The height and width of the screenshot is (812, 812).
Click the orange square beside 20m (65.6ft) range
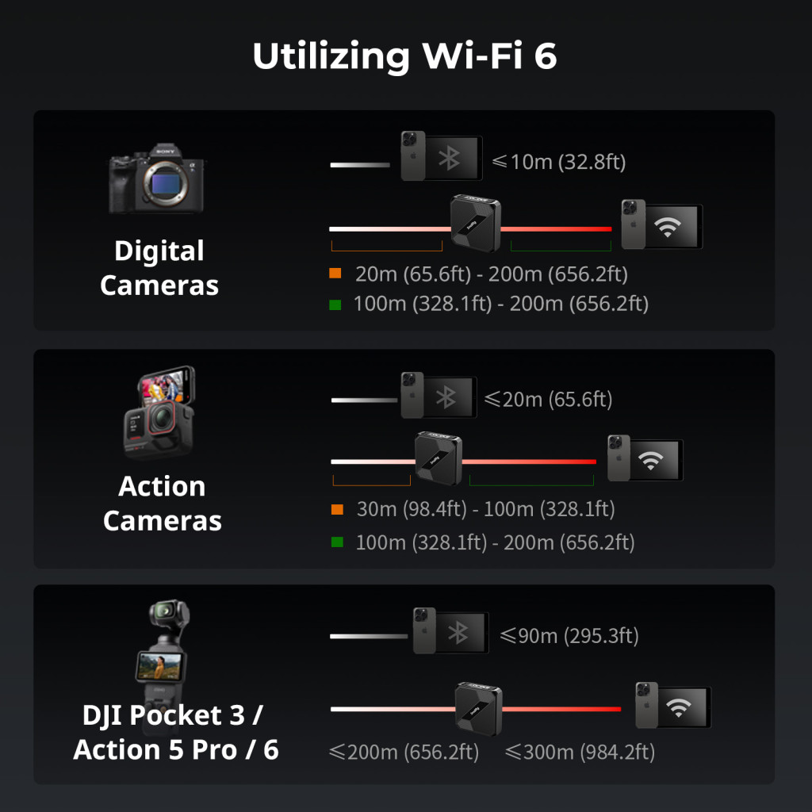[335, 274]
